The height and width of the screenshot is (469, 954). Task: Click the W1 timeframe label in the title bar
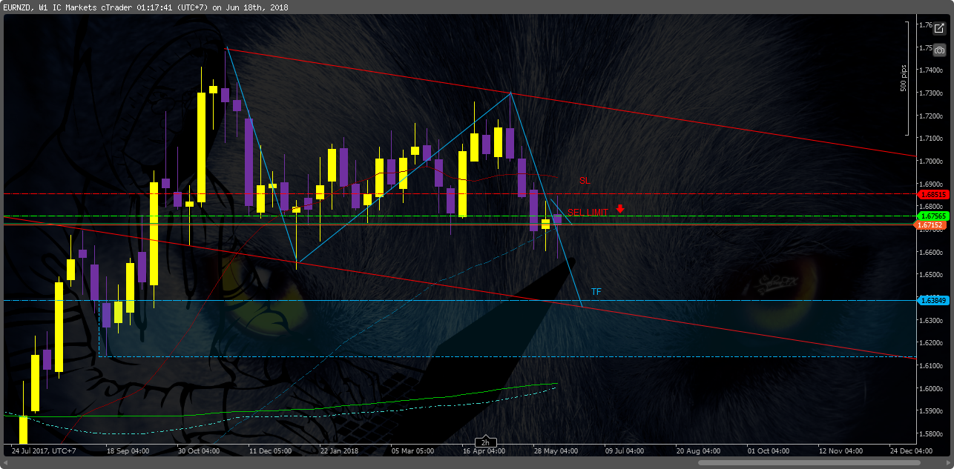[44, 7]
